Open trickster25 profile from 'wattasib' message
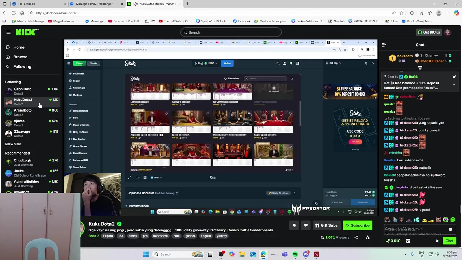 coord(409,168)
